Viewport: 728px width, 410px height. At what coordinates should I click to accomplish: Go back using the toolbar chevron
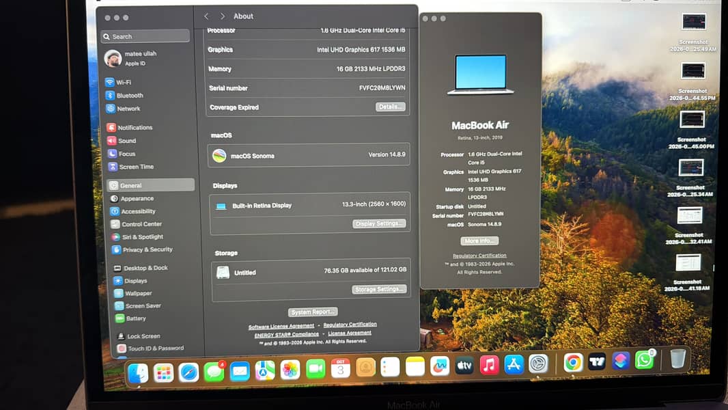click(x=206, y=16)
